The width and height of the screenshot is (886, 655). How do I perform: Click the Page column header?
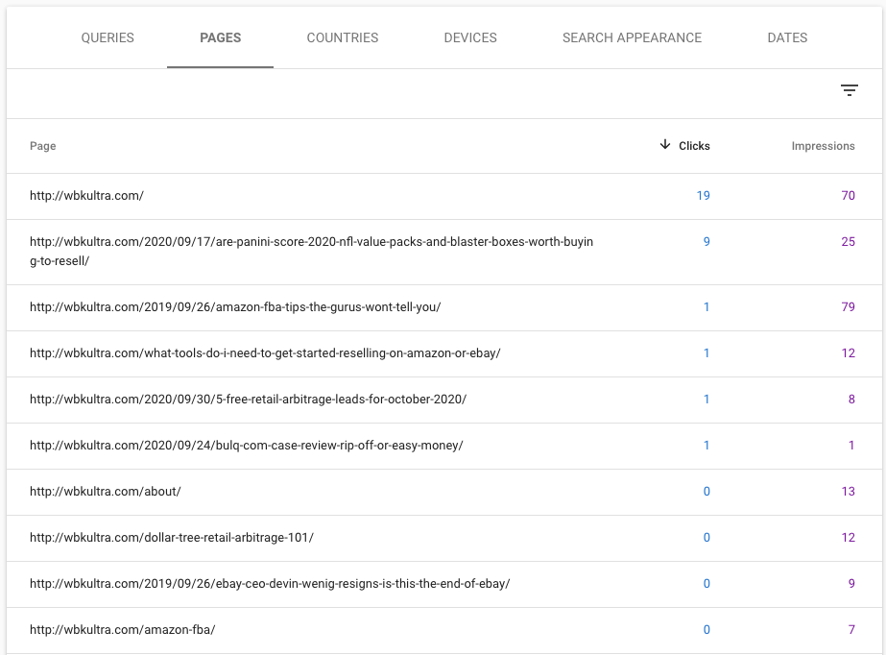point(43,146)
